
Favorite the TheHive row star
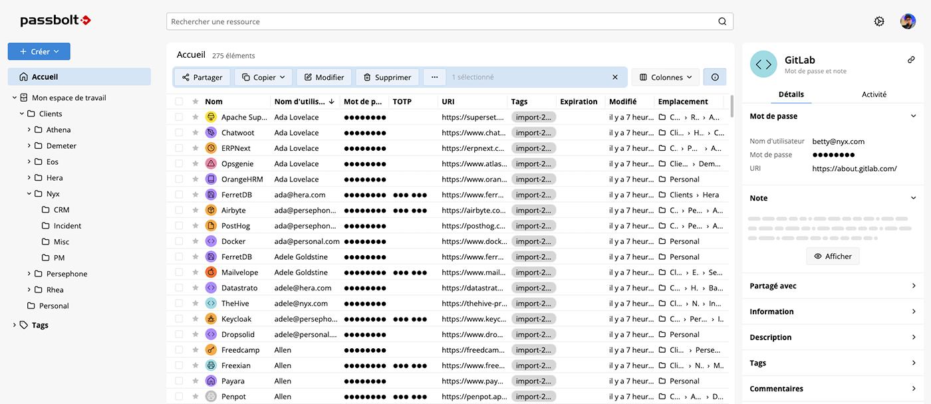(x=196, y=303)
